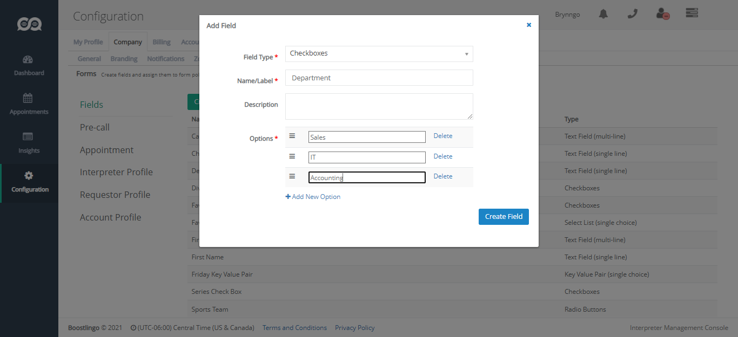This screenshot has width=738, height=337.
Task: Open Dashboard from the sidebar
Action: click(29, 65)
